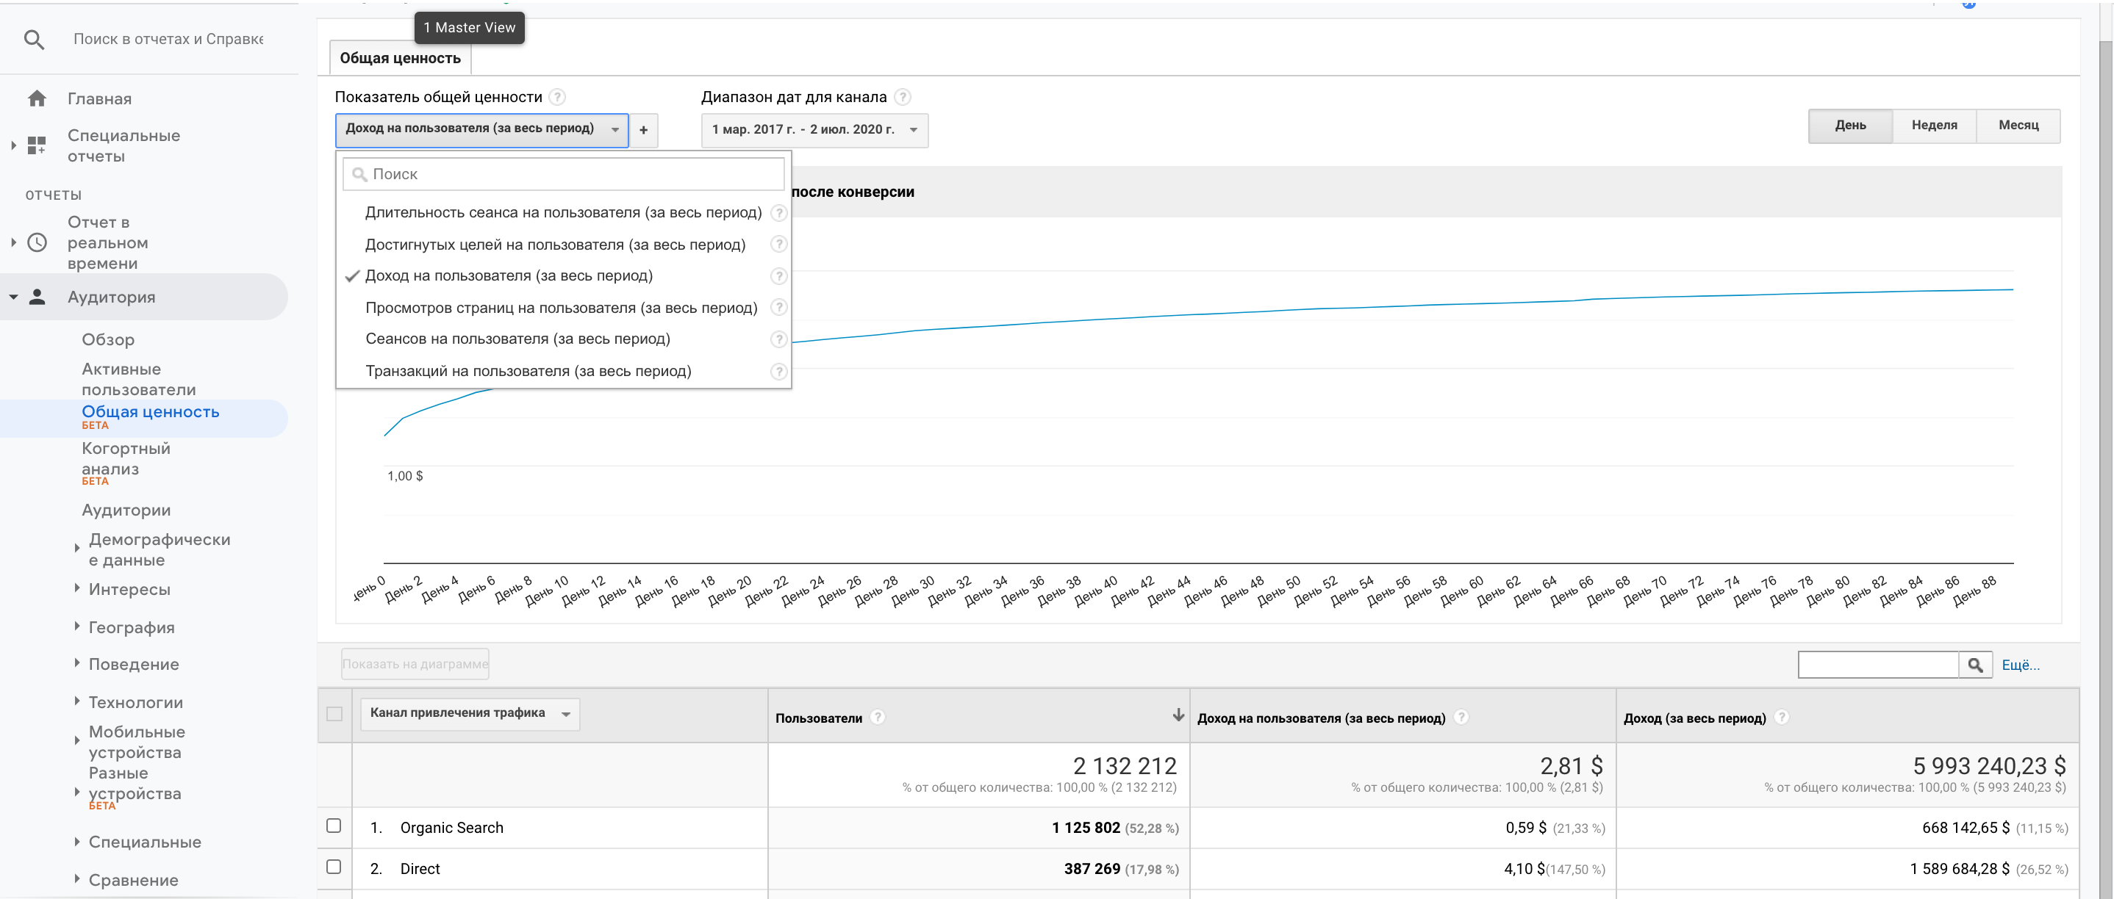Expand Специальные отчеты in sidebar
The width and height of the screenshot is (2114, 899).
(x=13, y=146)
